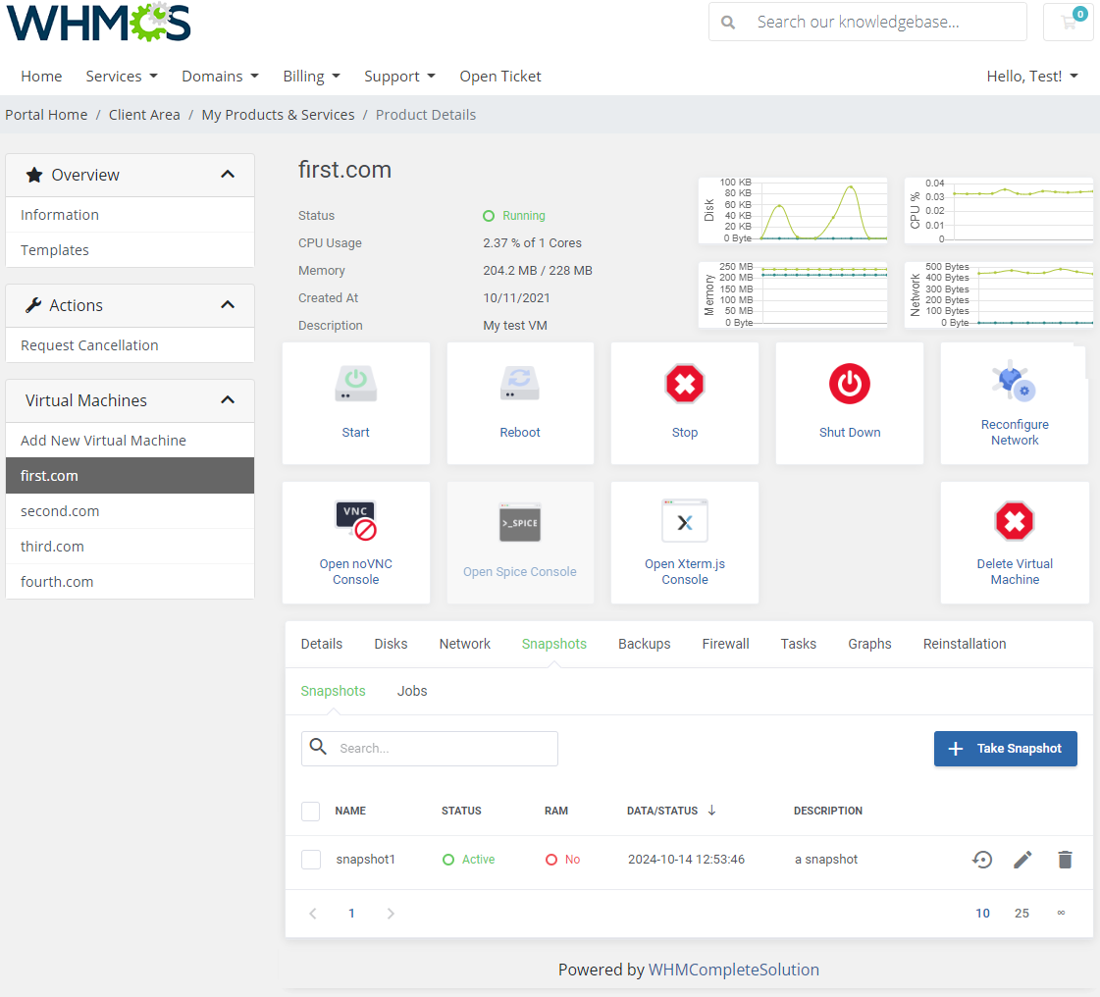Sort by Data/Status arrow icon

pos(711,811)
